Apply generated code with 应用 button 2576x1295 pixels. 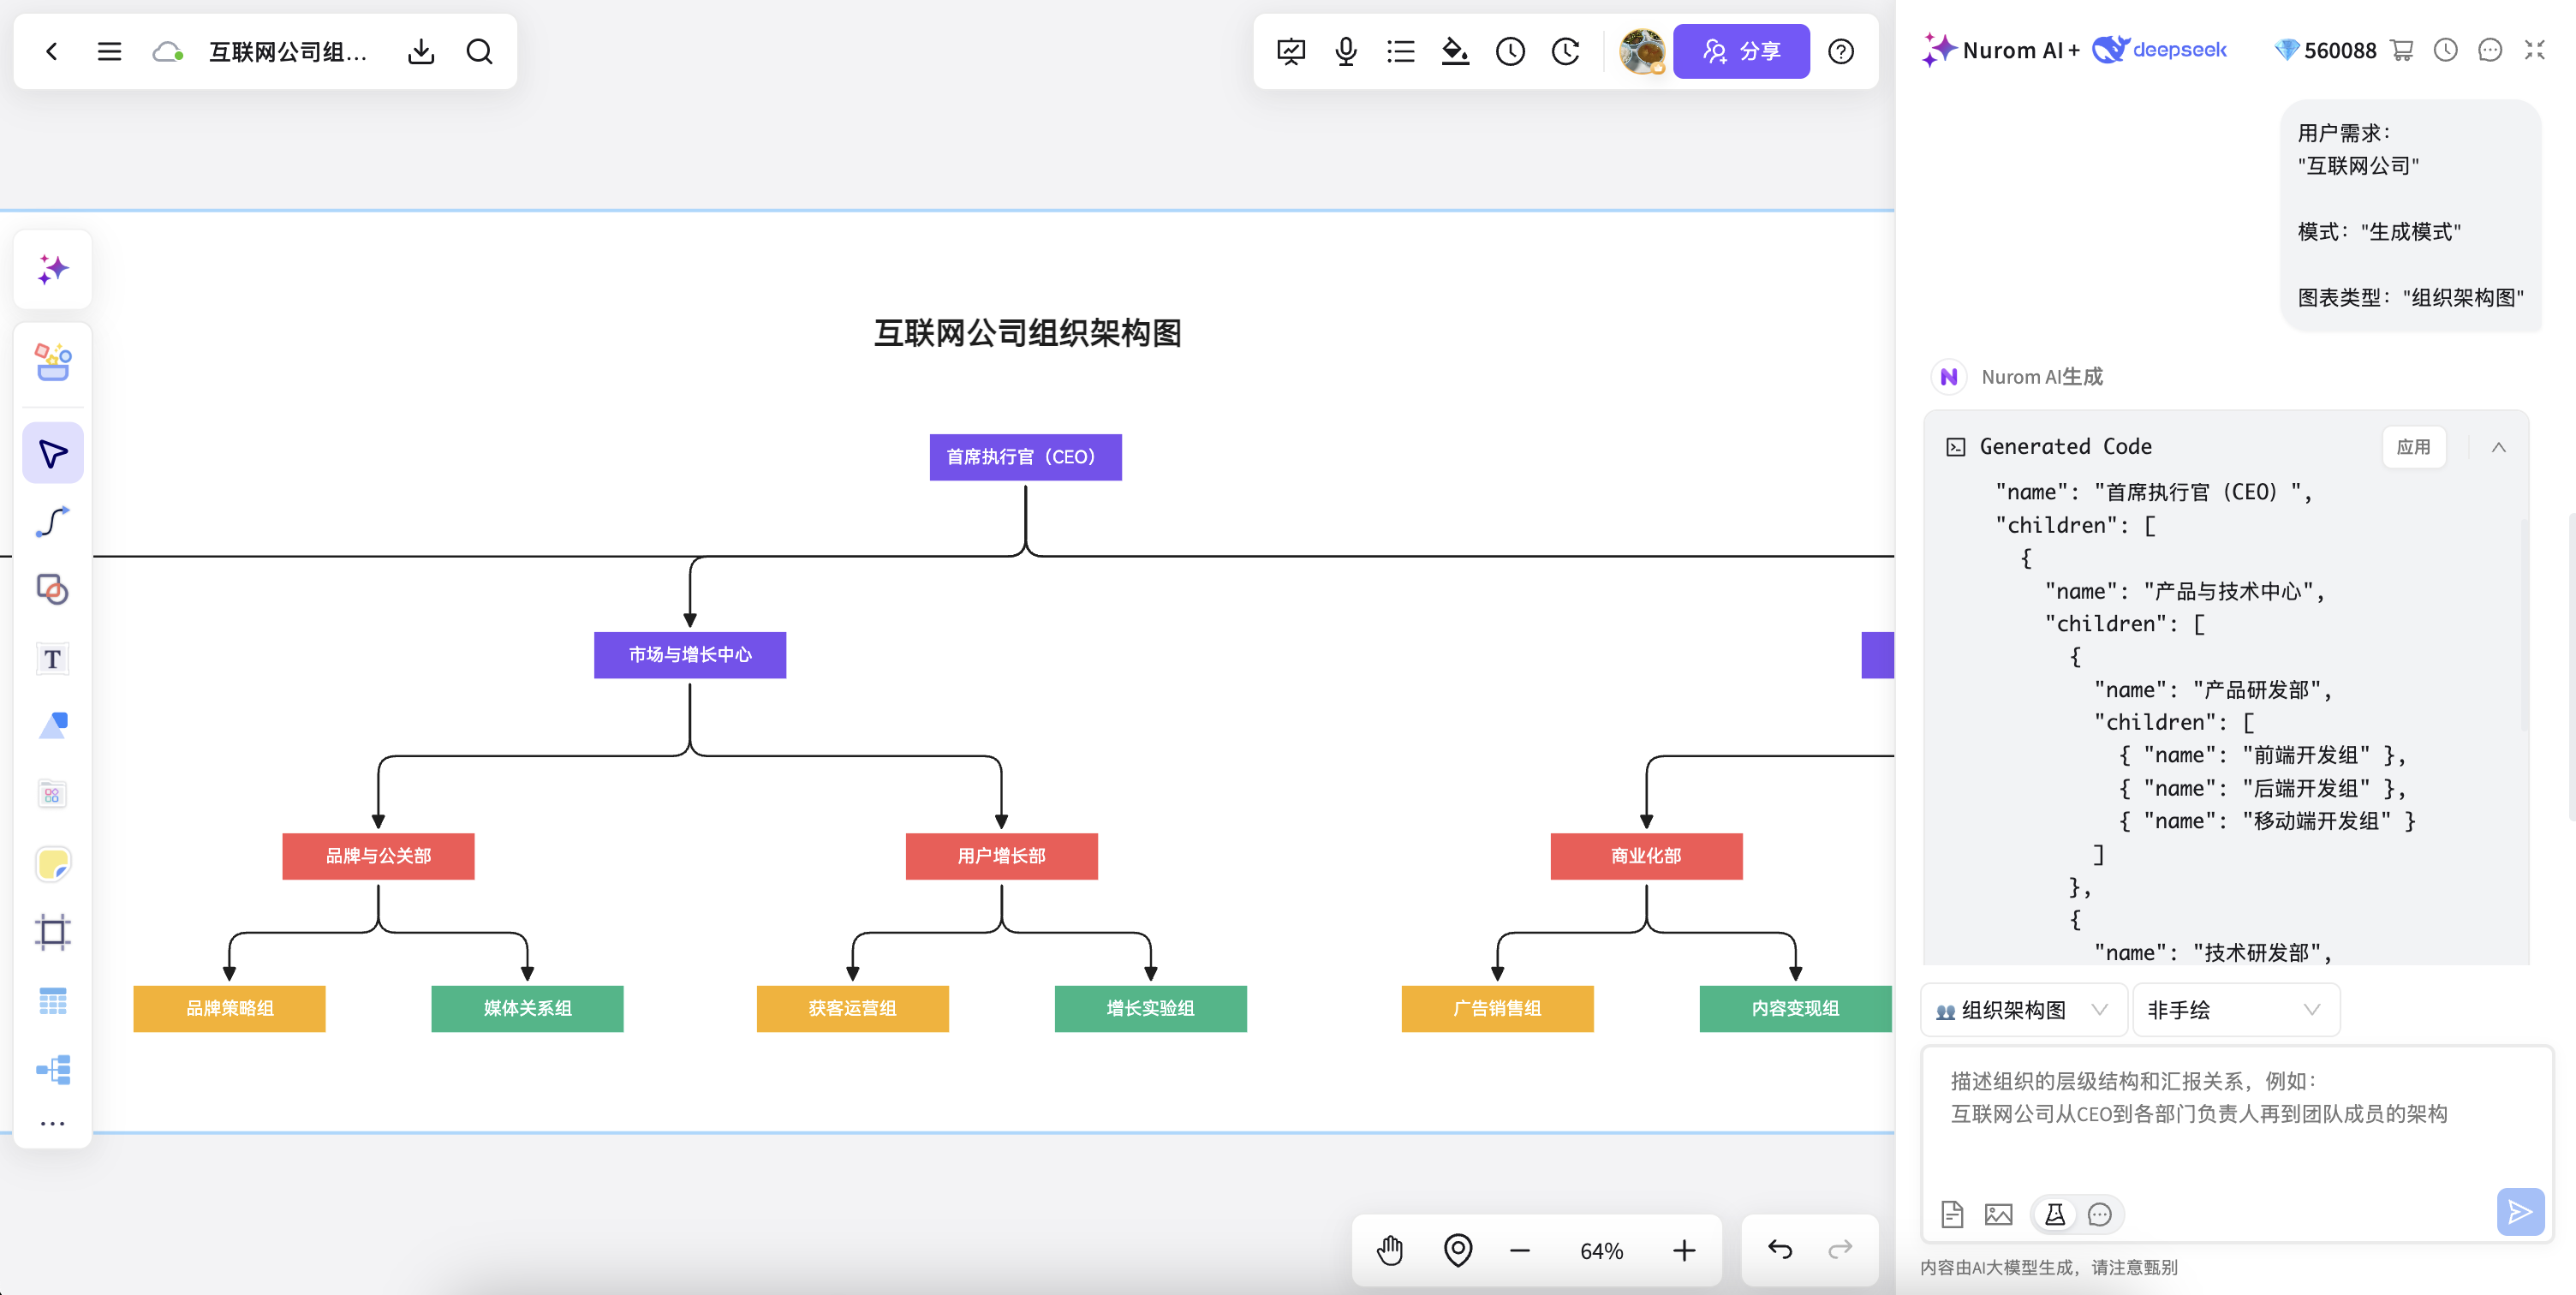[x=2413, y=447]
